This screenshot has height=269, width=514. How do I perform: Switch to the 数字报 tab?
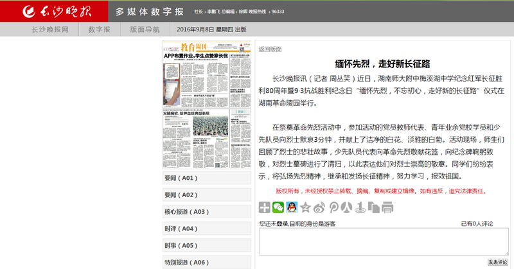pyautogui.click(x=100, y=30)
